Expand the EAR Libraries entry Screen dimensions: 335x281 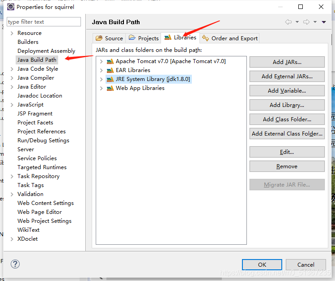pyautogui.click(x=101, y=70)
